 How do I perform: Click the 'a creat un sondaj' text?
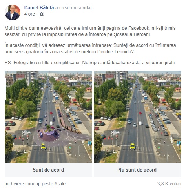(74, 8)
